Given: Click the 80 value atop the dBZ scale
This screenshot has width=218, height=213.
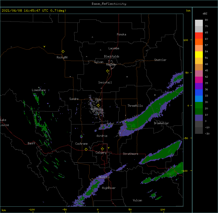Looking at the screenshot, I should (x=206, y=20).
